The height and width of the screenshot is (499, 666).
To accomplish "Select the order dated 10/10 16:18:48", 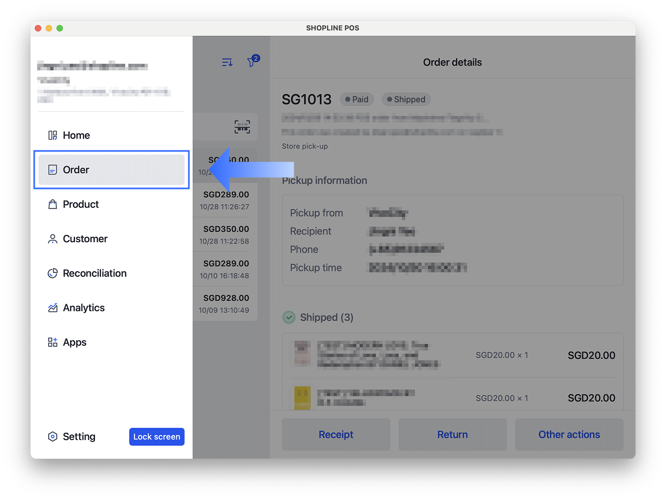I will (x=225, y=269).
